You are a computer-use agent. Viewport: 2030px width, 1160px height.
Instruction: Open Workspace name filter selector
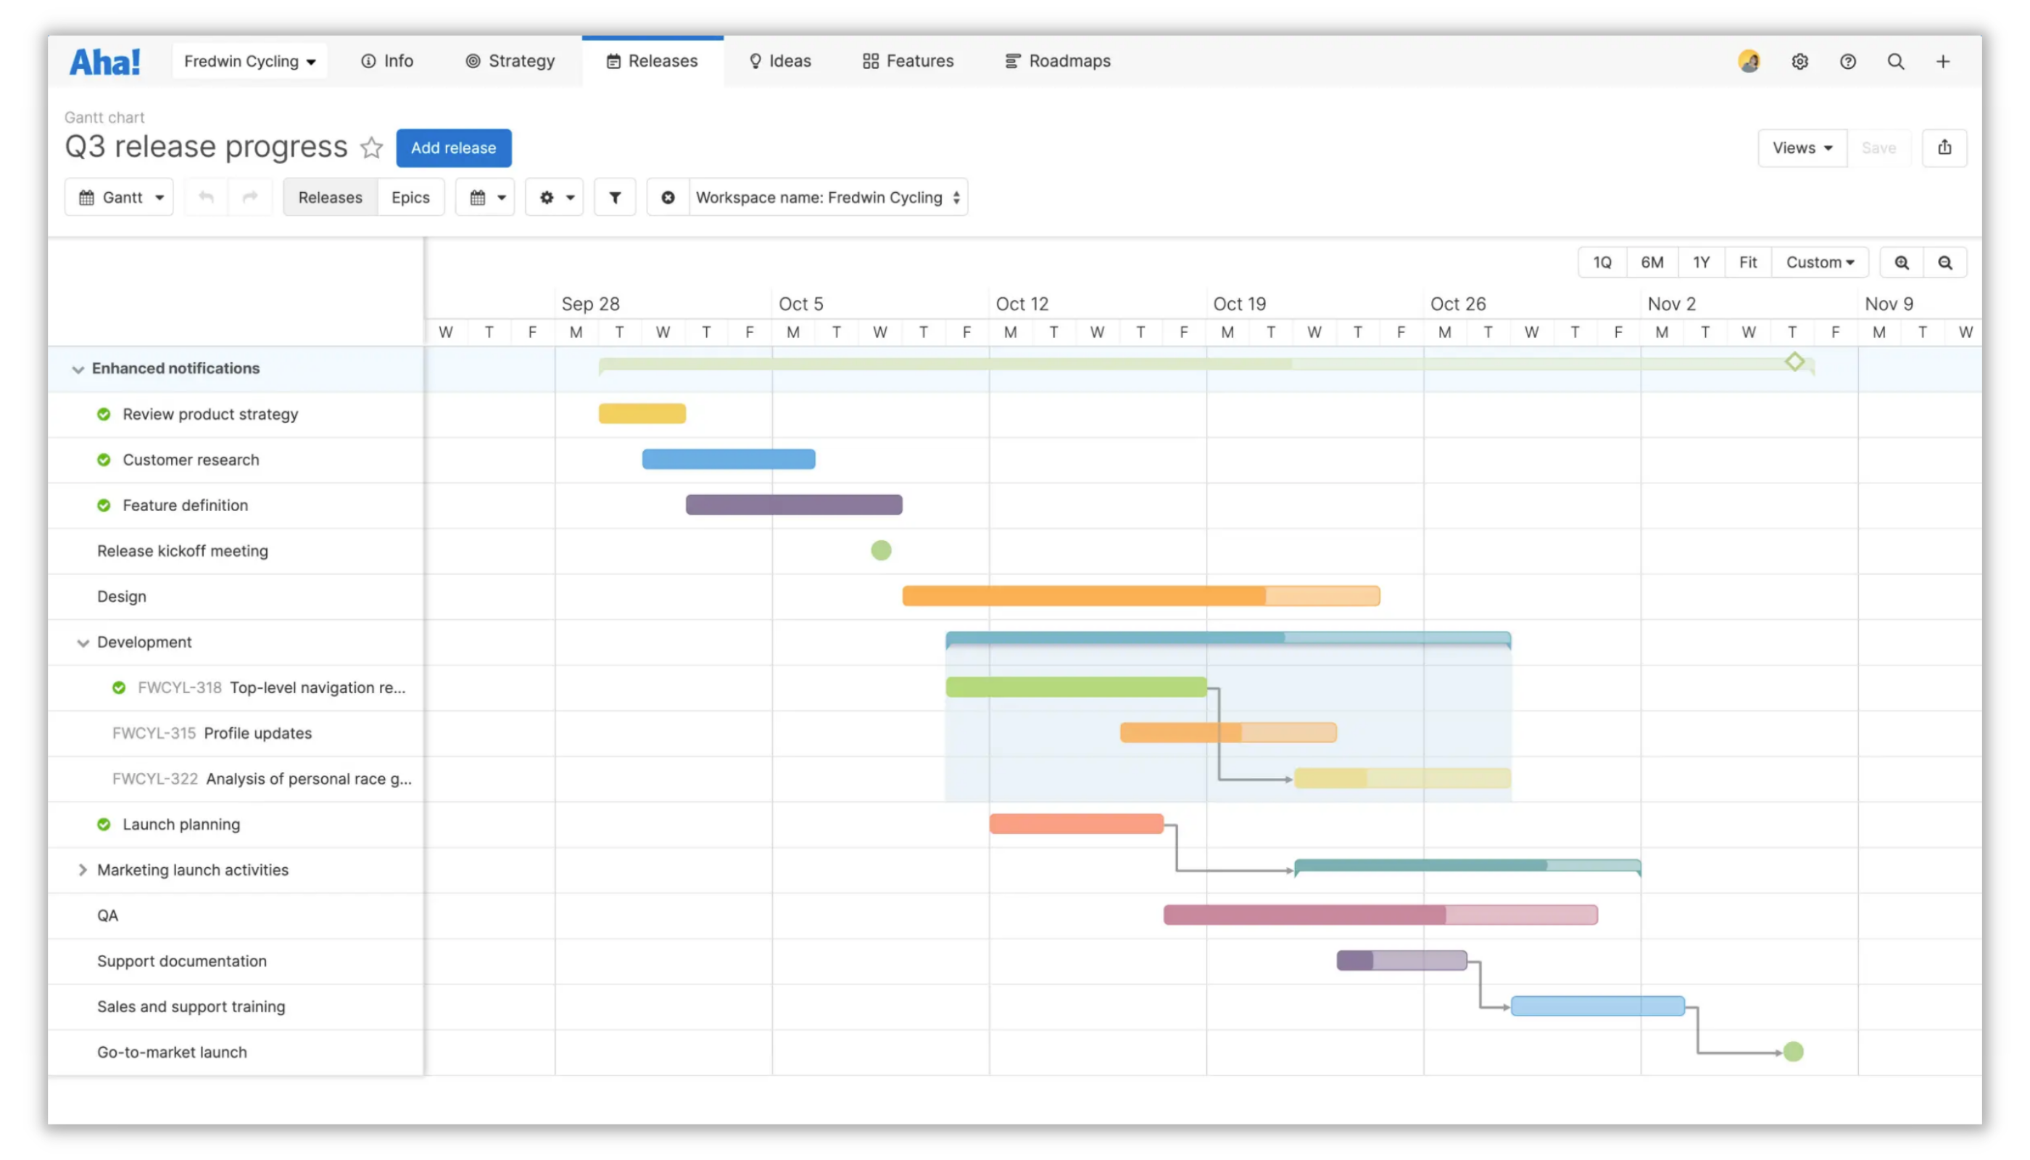click(828, 196)
